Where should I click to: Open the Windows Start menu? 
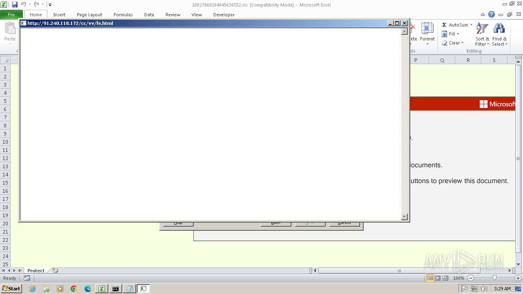(x=11, y=289)
